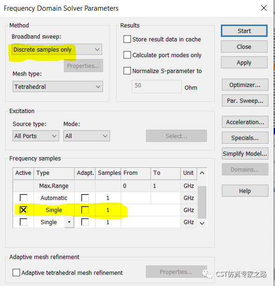Viewport: 275px width, 286px height.
Task: Click scroll down arrow in frequency samples table
Action: 202,223
